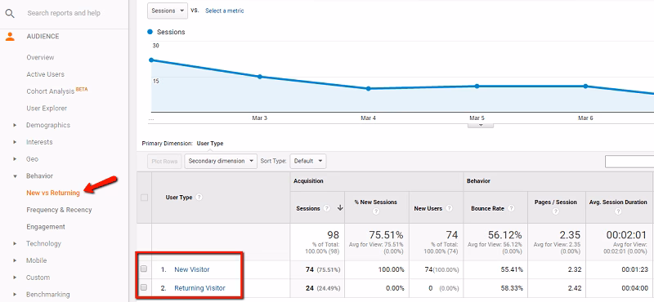Toggle the select-all rows checkbox
This screenshot has height=302, width=654.
tap(145, 198)
